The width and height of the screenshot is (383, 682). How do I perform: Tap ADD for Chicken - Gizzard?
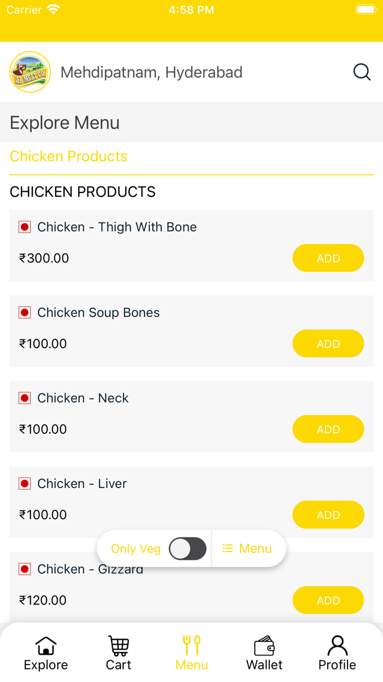[x=328, y=600]
